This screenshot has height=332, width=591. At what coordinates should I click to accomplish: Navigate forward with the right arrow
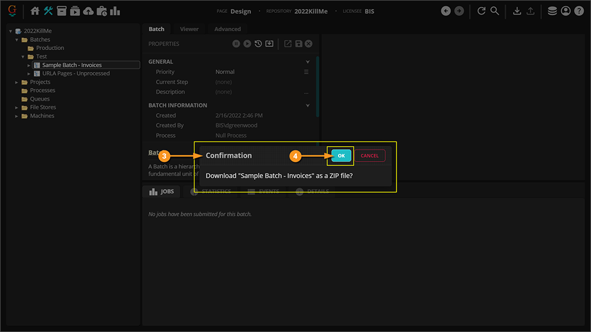(x=459, y=11)
